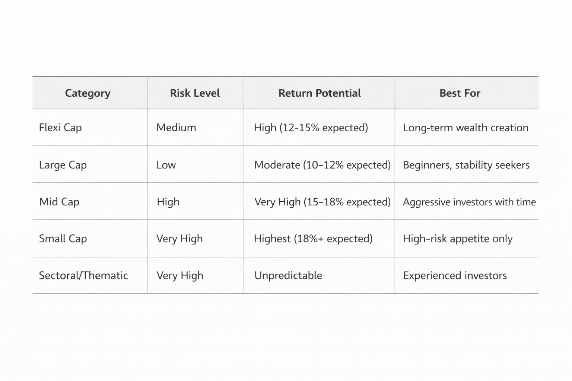
Task: Select the Sectoral/Thematic category cell
Action: [83, 275]
